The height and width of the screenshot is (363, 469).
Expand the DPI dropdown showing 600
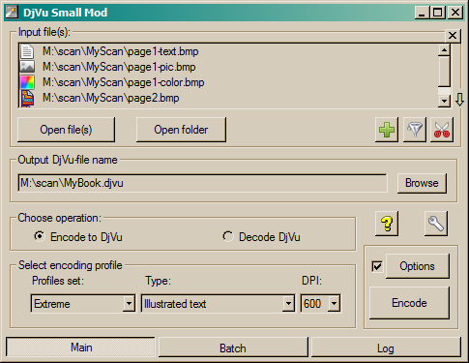[x=334, y=304]
